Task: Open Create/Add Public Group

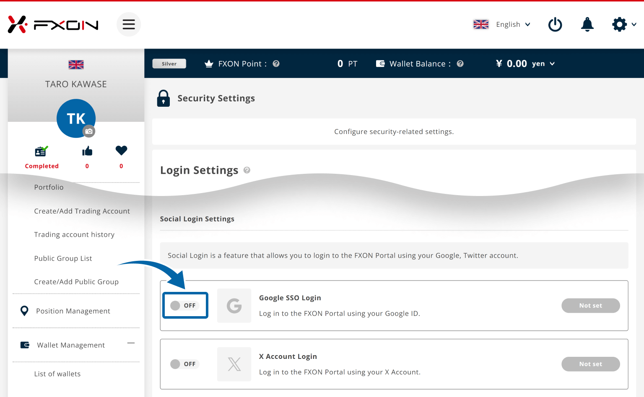Action: (x=76, y=282)
